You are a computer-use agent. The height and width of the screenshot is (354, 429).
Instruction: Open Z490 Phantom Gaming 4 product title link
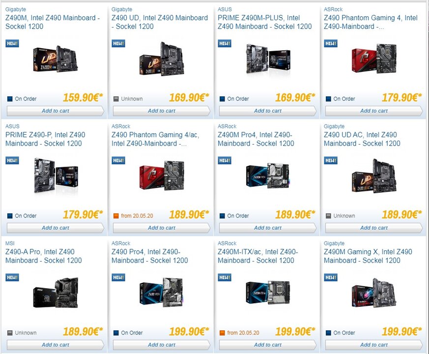pyautogui.click(x=371, y=22)
